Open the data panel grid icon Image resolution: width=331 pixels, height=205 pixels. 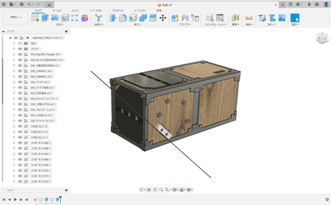(x=4, y=4)
